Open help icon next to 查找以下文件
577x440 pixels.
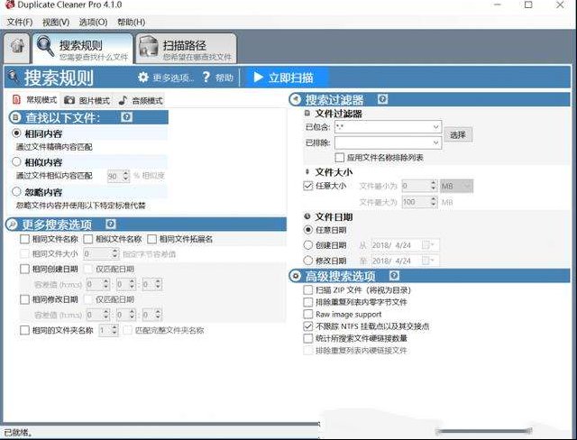pos(126,117)
